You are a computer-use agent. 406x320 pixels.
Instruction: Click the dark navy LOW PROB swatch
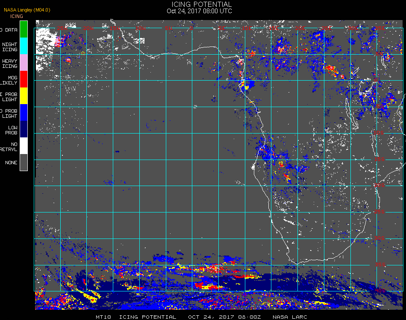point(24,129)
